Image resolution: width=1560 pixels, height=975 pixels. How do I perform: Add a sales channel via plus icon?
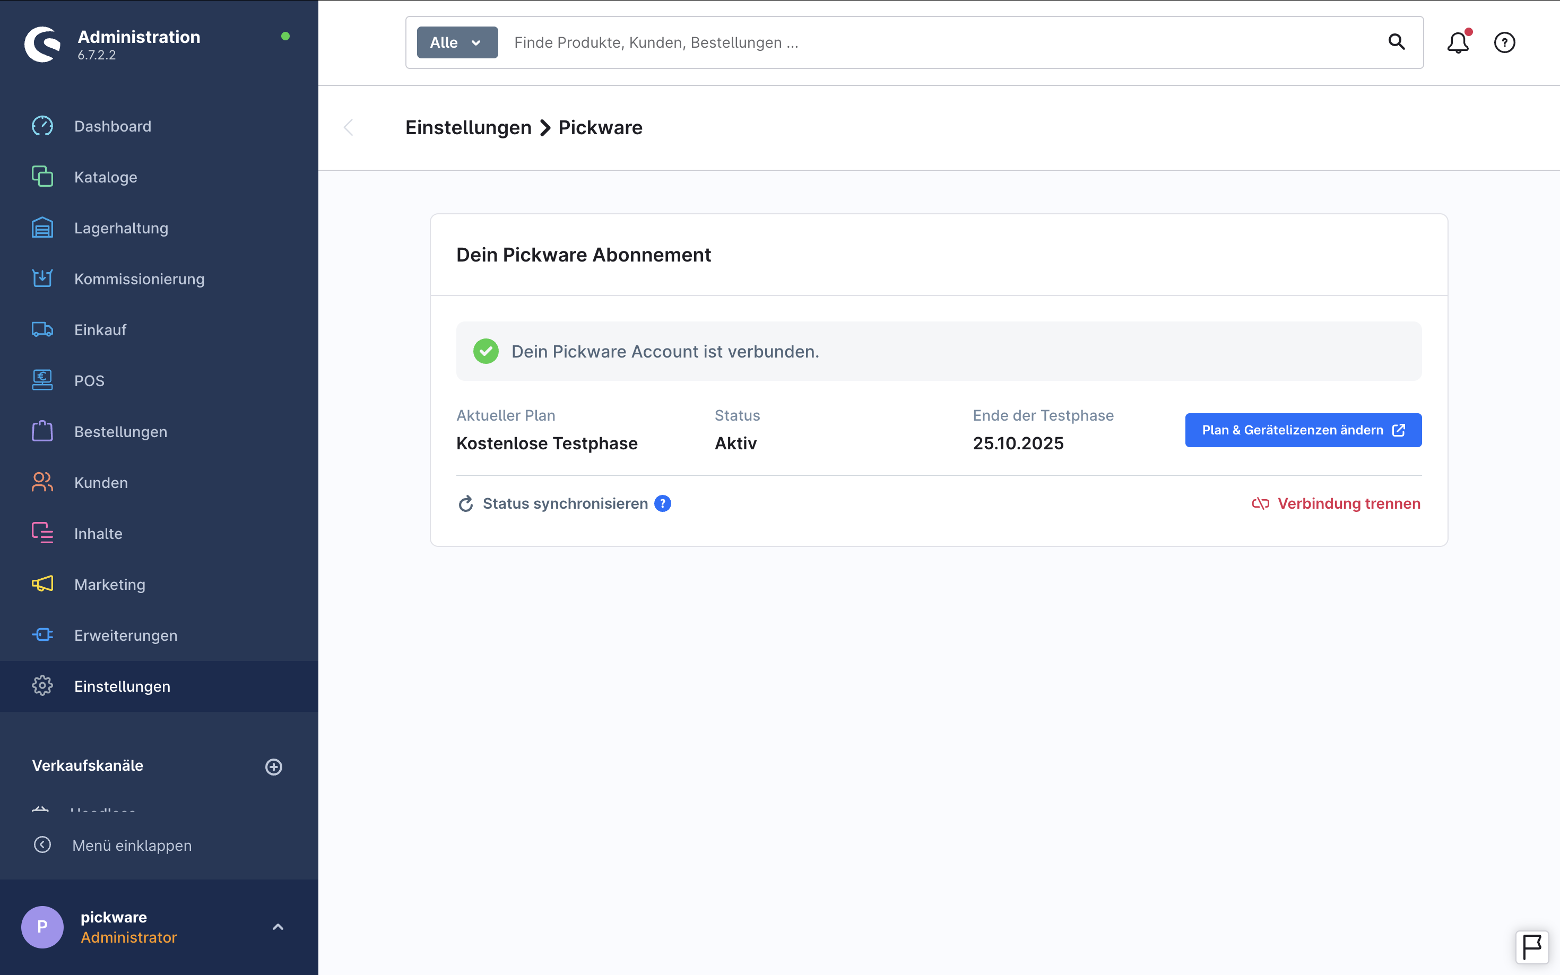point(273,767)
